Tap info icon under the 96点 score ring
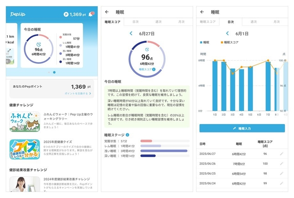294x198 pixels. click(x=154, y=69)
